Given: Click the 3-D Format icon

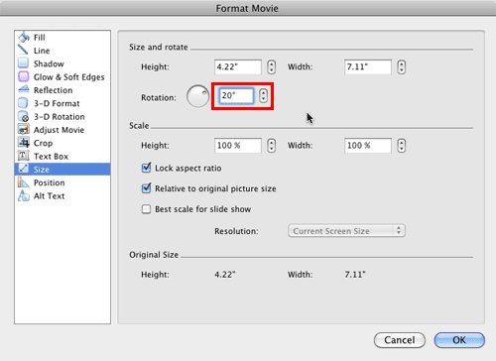Looking at the screenshot, I should (x=23, y=103).
